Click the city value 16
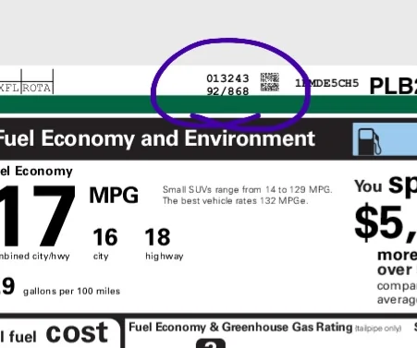The height and width of the screenshot is (348, 417). [105, 237]
